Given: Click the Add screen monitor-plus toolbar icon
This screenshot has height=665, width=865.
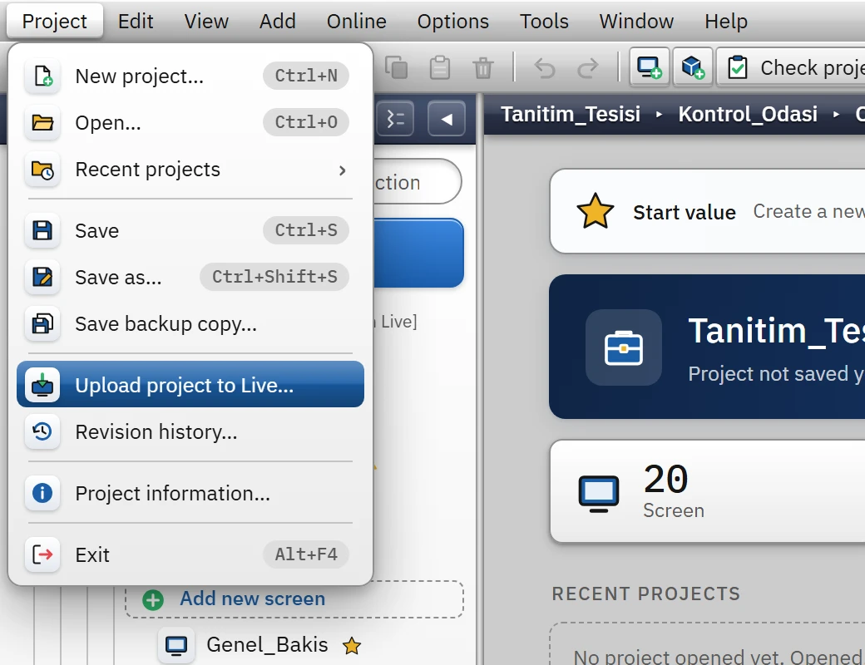Looking at the screenshot, I should pyautogui.click(x=650, y=67).
